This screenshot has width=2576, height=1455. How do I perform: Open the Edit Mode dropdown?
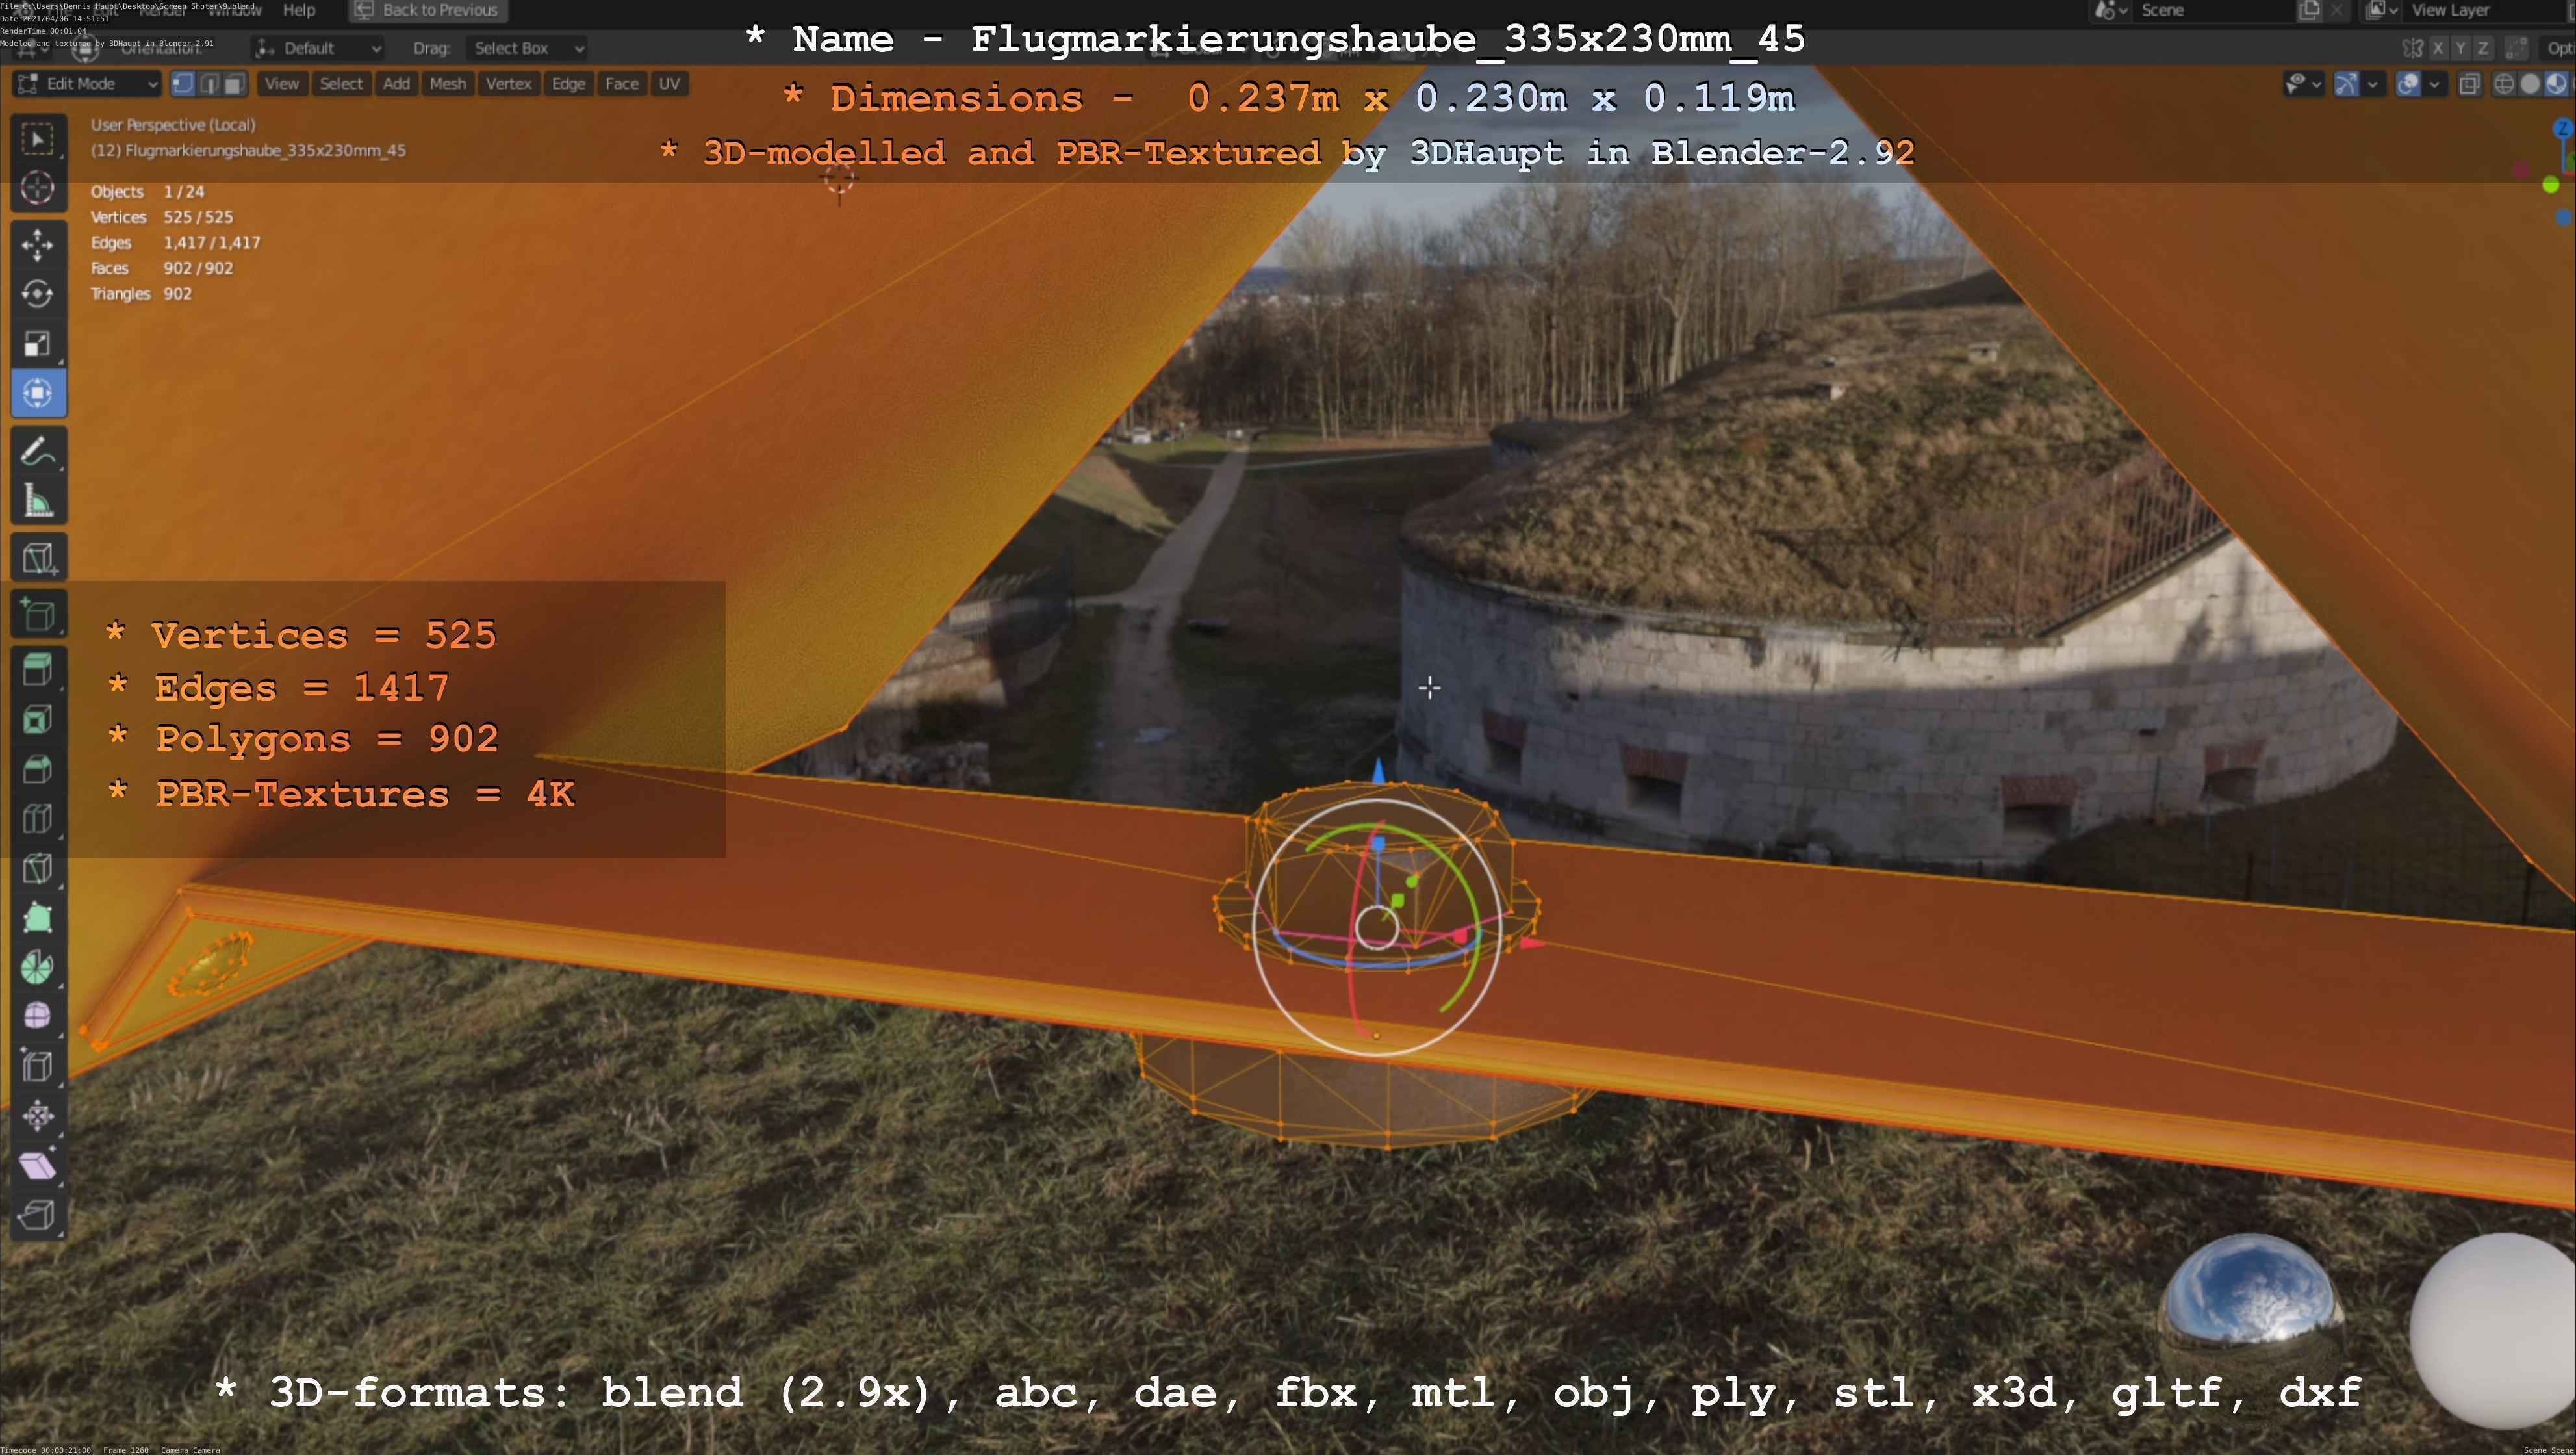coord(88,84)
